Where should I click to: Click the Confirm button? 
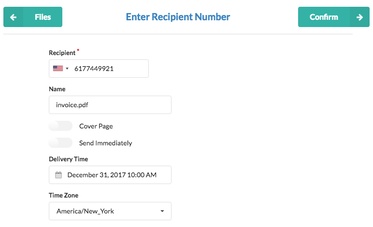(334, 17)
